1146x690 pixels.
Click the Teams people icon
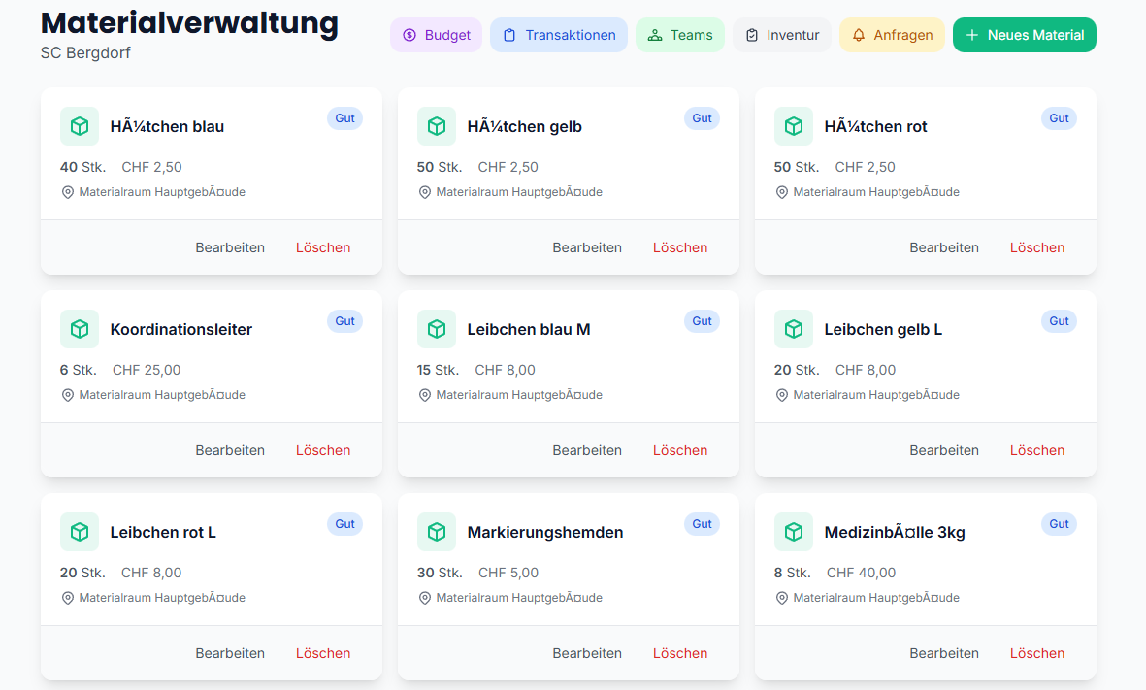(x=656, y=34)
